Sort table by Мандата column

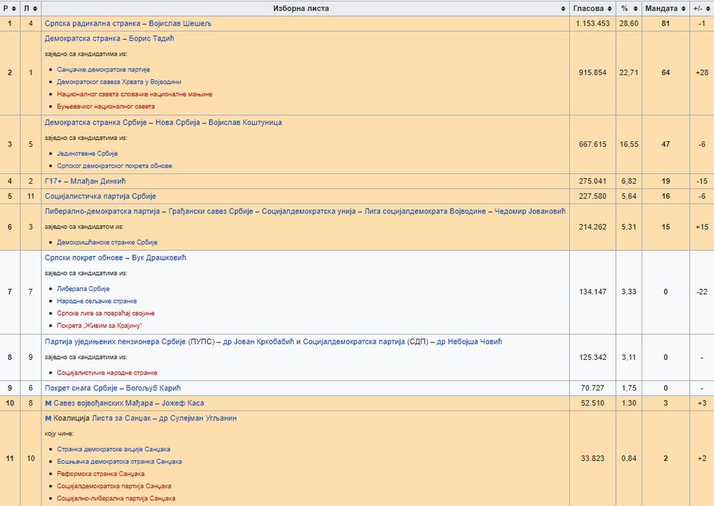click(x=663, y=8)
